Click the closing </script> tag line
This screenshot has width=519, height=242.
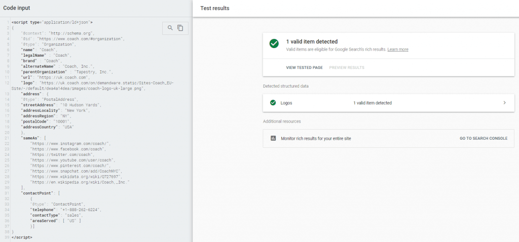tap(22, 237)
